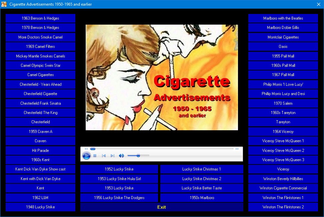Select Viceroy Steve McQueen 3

(283, 160)
